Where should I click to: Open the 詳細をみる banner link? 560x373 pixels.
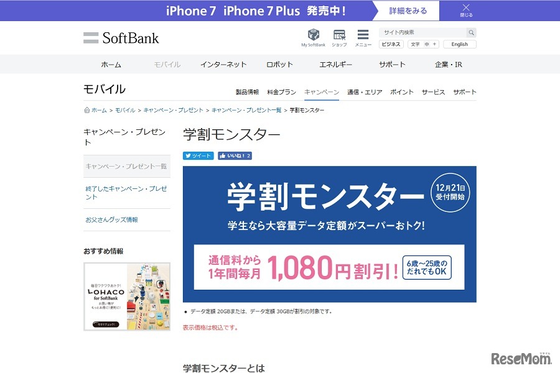408,11
